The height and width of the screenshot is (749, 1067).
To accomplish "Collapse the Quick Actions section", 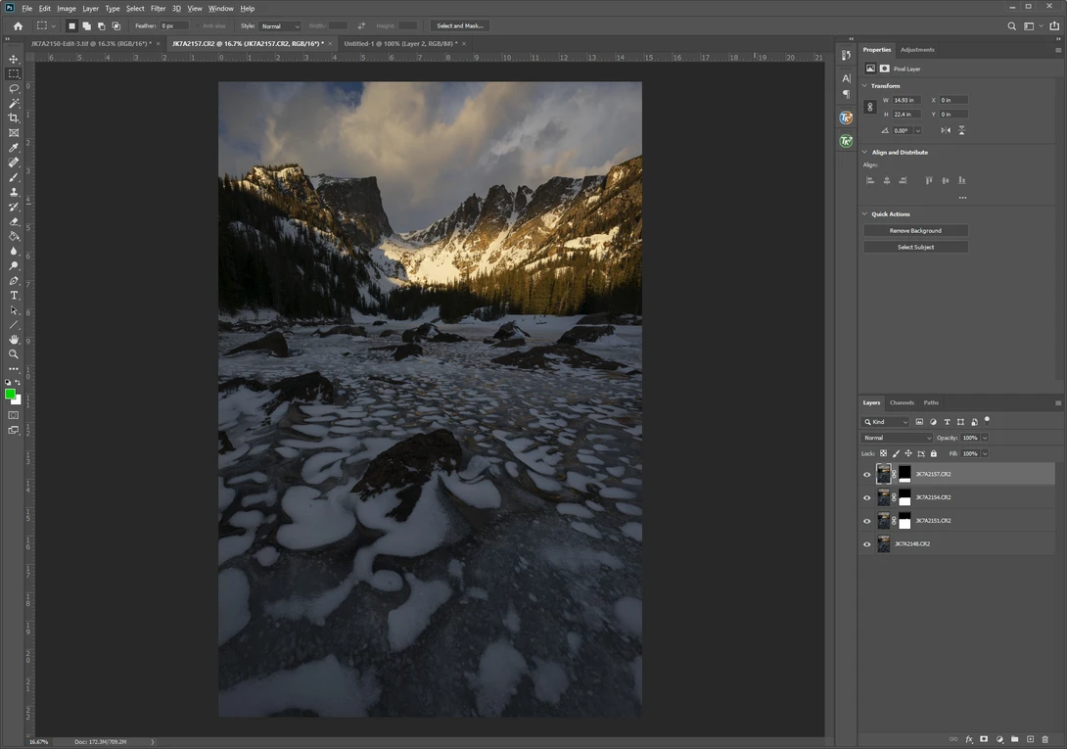I will (x=865, y=213).
